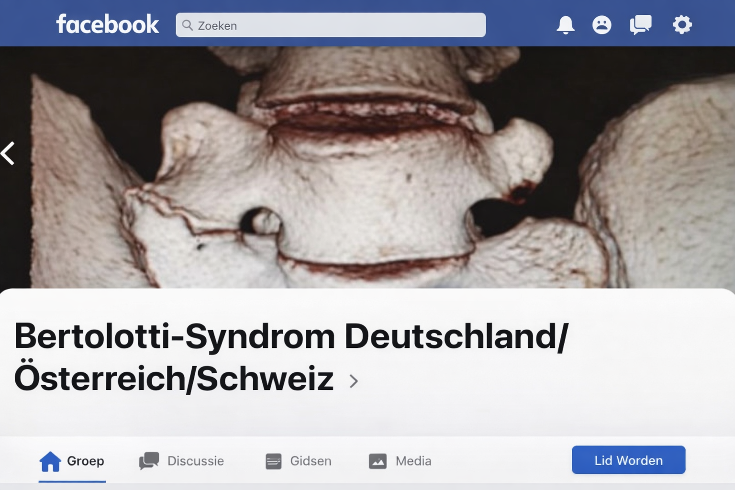The image size is (735, 490).
Task: Click the speech bubbles icon beside Discussie
Action: [x=149, y=461]
